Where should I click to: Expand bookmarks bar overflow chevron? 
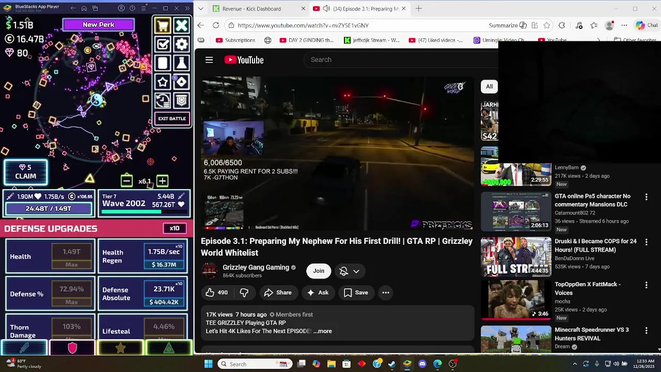pos(599,40)
